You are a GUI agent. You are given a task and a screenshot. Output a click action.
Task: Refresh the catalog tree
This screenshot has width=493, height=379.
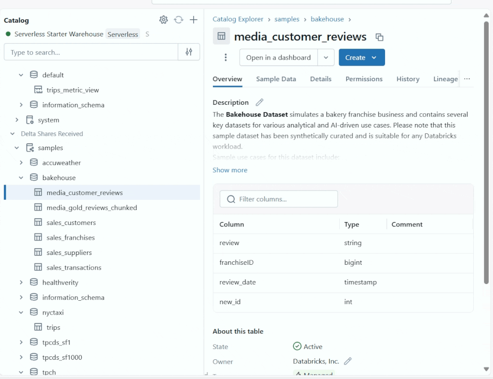178,20
